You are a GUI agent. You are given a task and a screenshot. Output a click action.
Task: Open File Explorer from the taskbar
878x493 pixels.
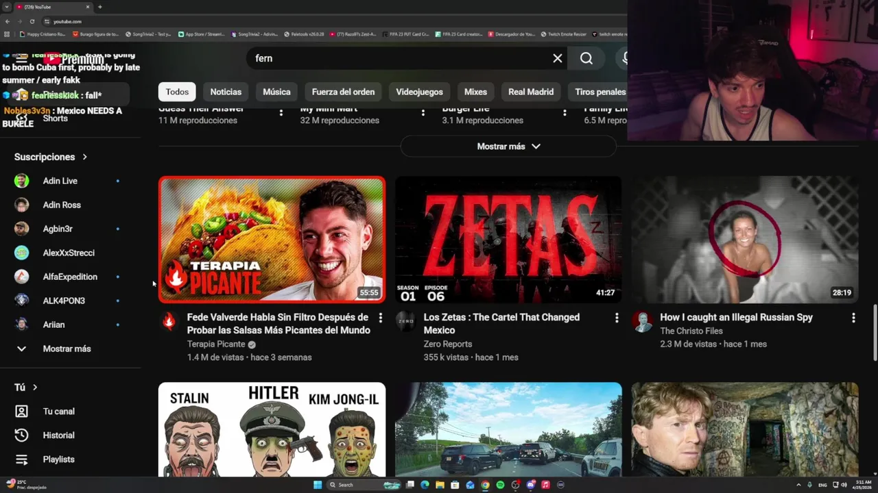pyautogui.click(x=440, y=485)
